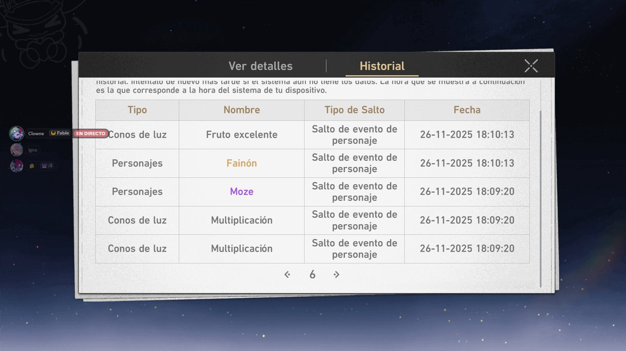Switch to the Ver detalles tab
626x351 pixels.
tap(260, 66)
